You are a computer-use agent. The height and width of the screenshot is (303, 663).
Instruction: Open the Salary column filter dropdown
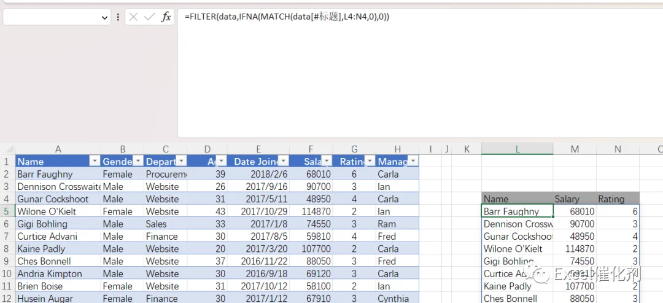pos(327,161)
